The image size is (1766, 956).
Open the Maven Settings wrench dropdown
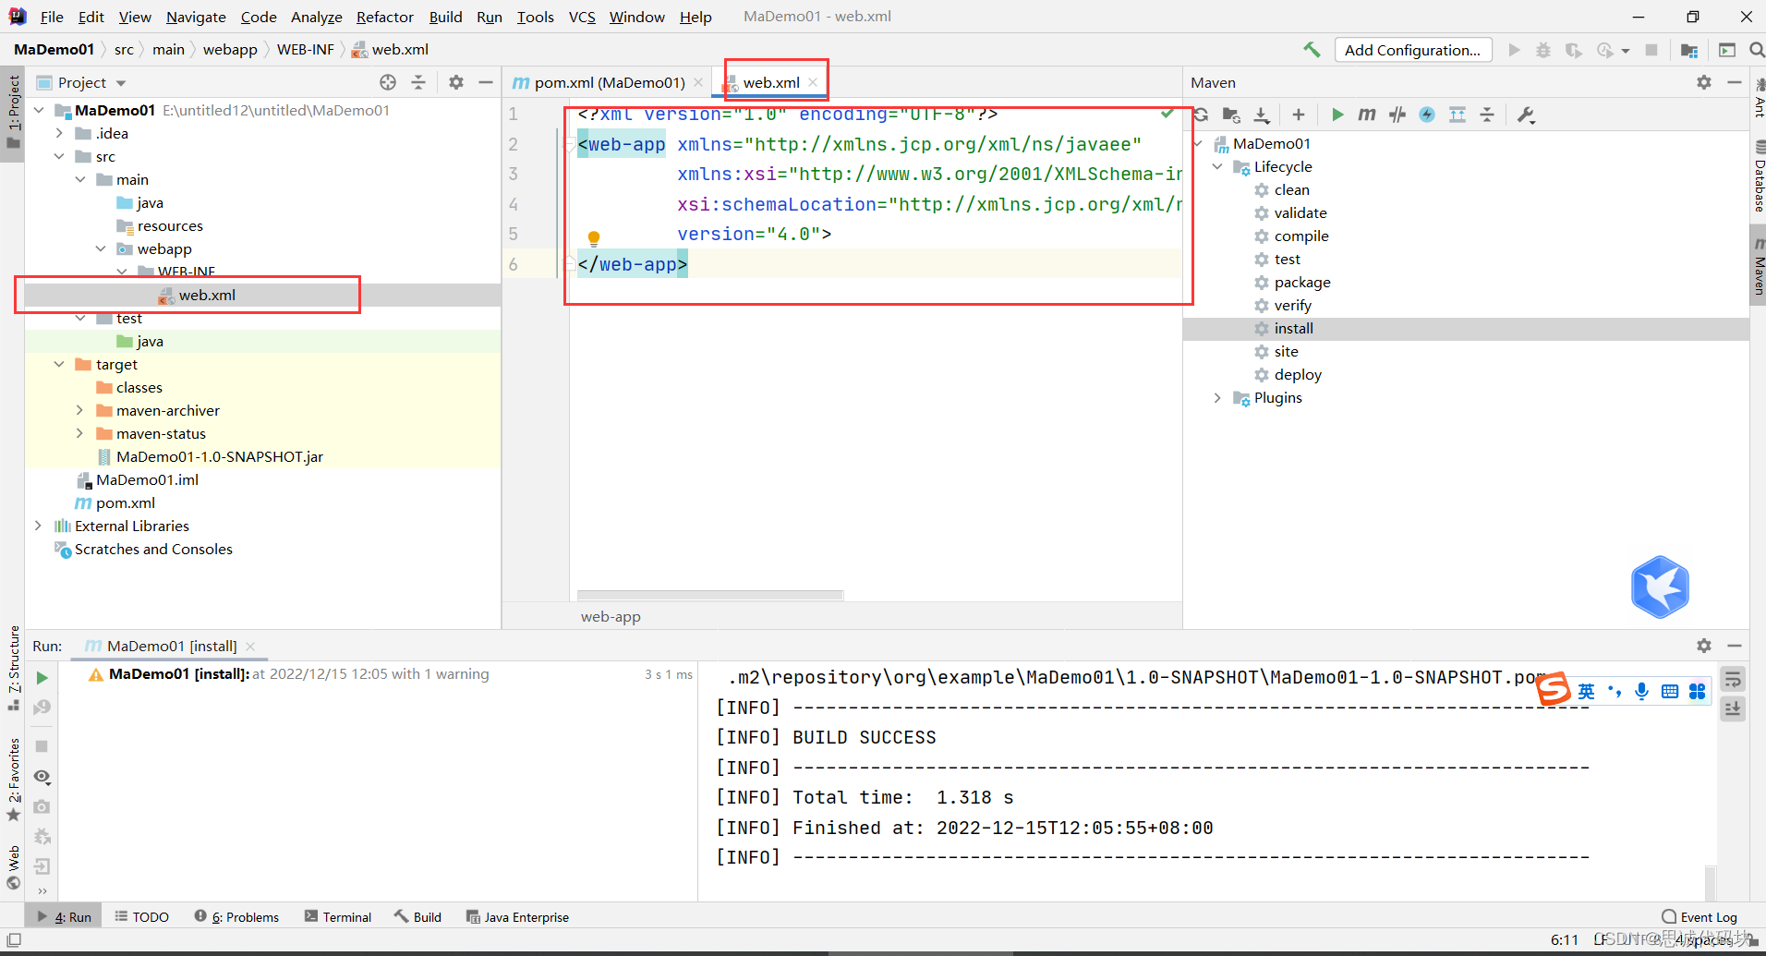[x=1526, y=115]
